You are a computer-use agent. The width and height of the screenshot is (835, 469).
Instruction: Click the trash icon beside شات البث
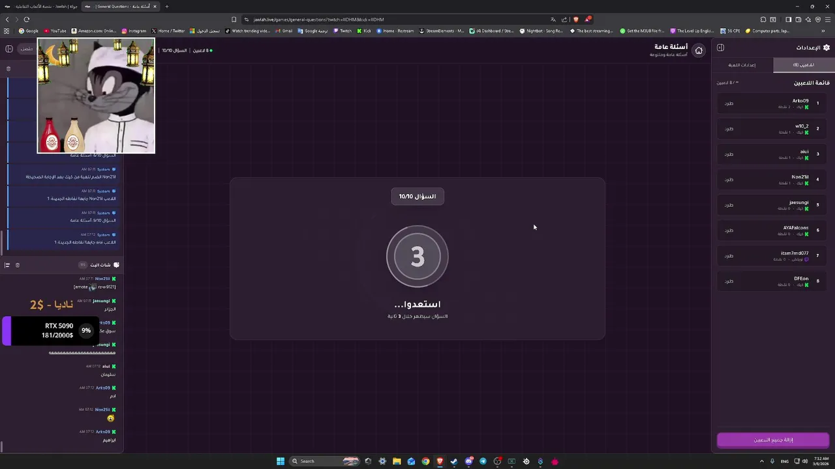[x=18, y=265]
